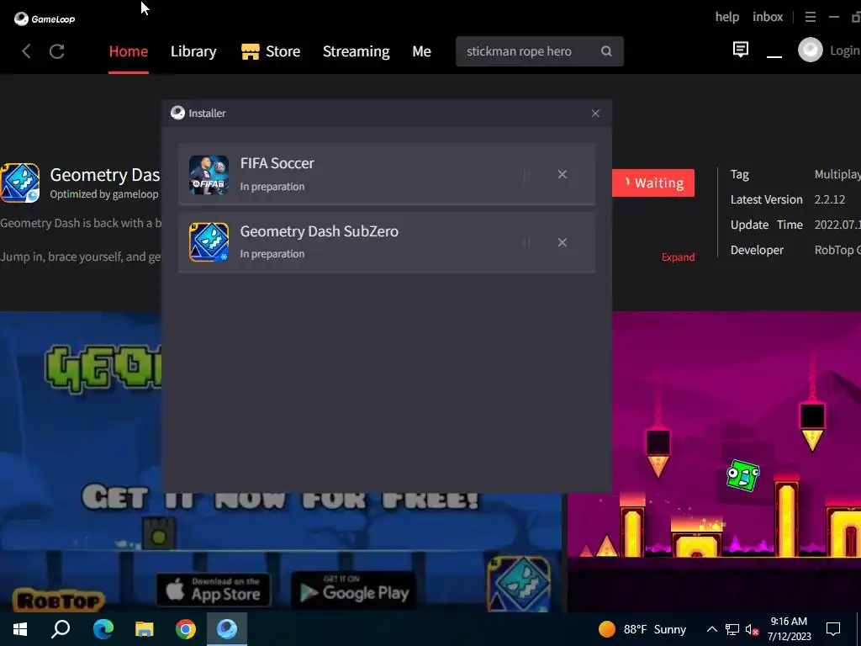Go back with the left arrow
The image size is (861, 646).
click(26, 51)
